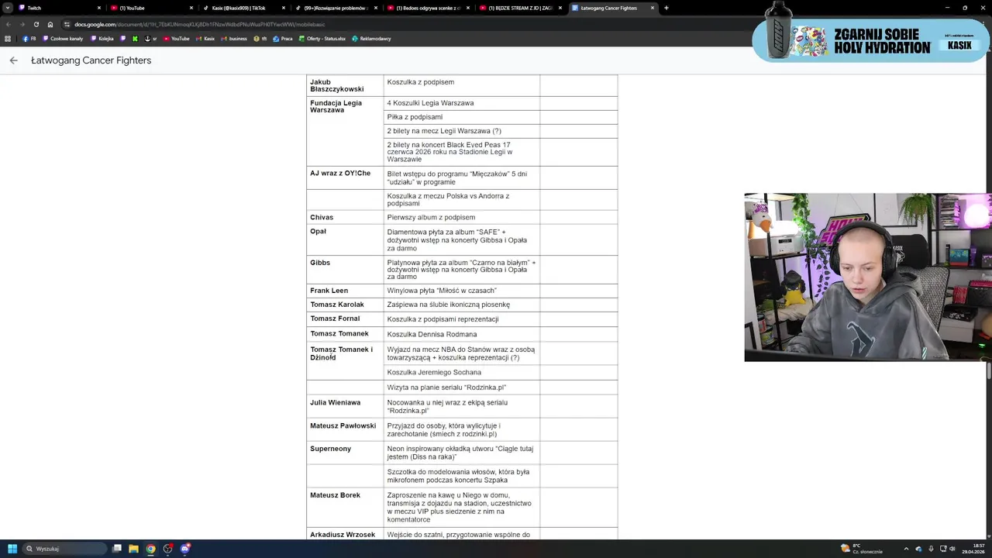Viewport: 992px width, 558px height.
Task: Open the business bookmark
Action: click(234, 39)
